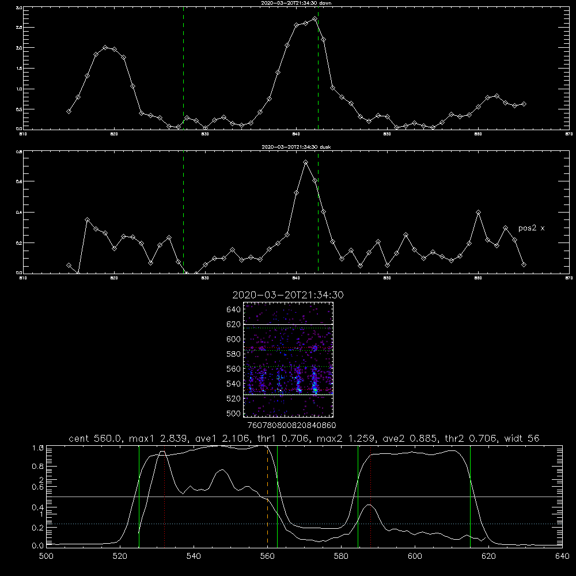Click the dusk plot diamond peak at x 860
The image size is (576, 576).
point(478,213)
